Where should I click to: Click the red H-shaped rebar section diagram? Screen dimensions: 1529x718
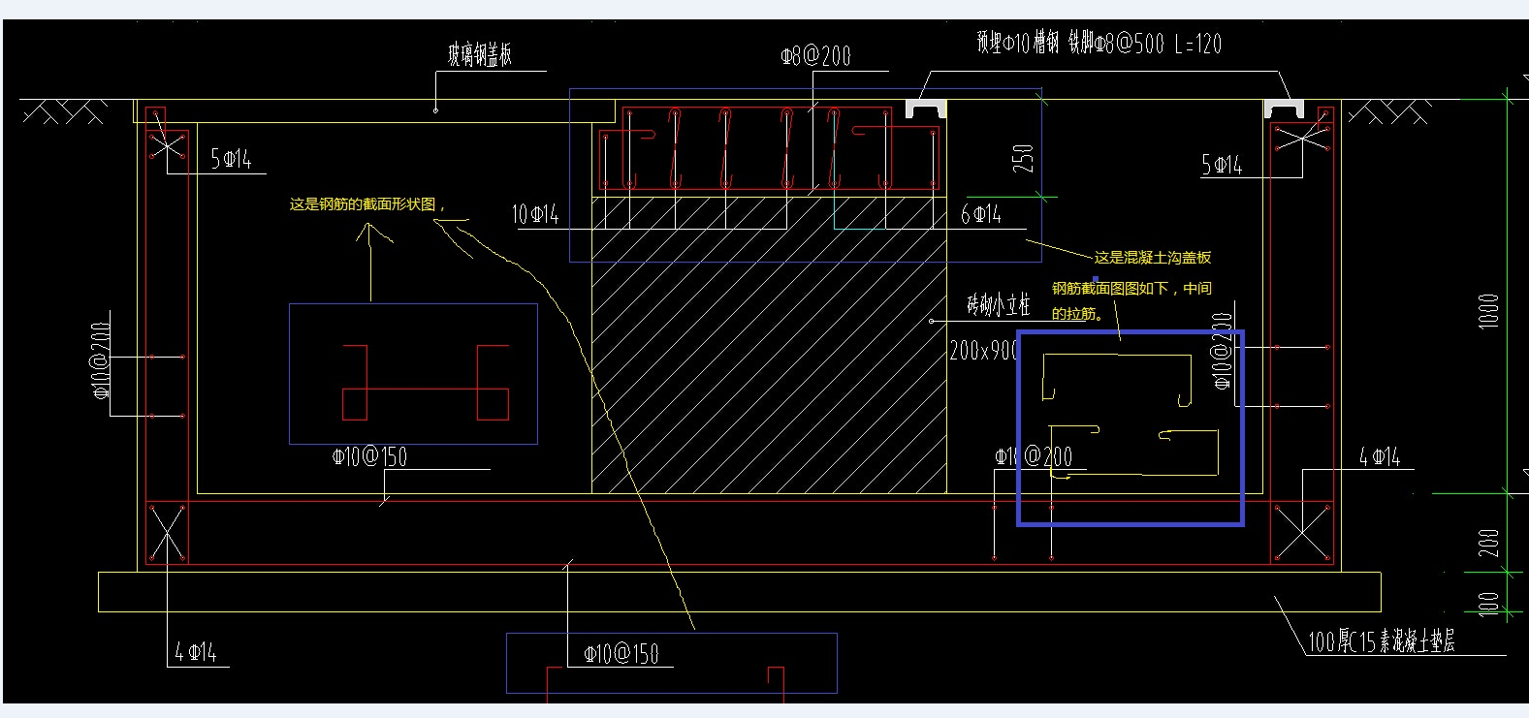point(425,382)
